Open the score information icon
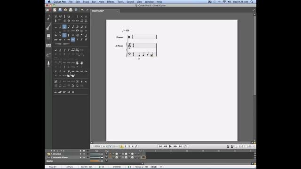 [x=76, y=10]
